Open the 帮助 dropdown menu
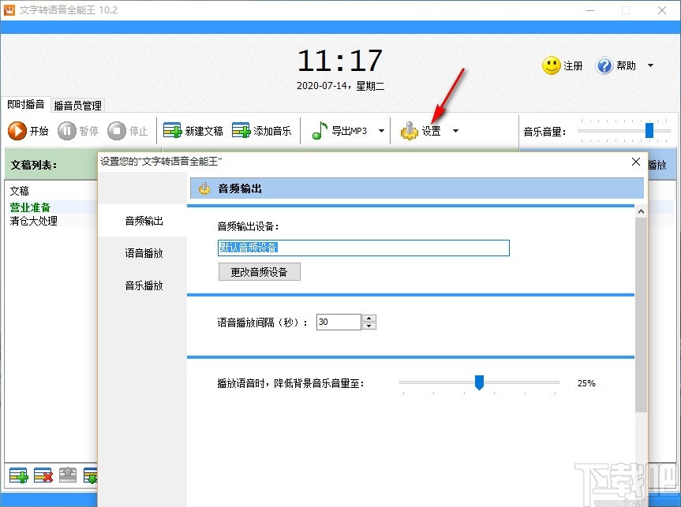681x507 pixels. 649,65
